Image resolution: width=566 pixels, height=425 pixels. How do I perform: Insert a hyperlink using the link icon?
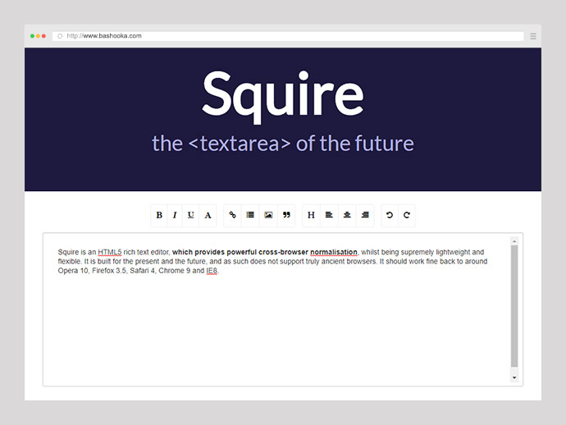coord(232,215)
